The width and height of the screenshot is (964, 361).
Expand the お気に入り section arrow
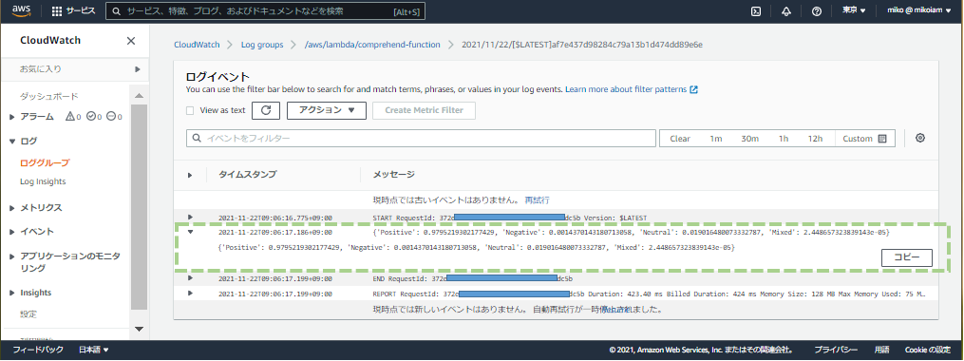[x=138, y=69]
